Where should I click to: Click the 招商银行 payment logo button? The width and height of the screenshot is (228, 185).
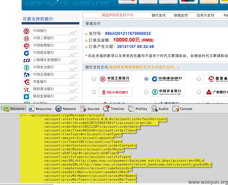[x=215, y=79]
